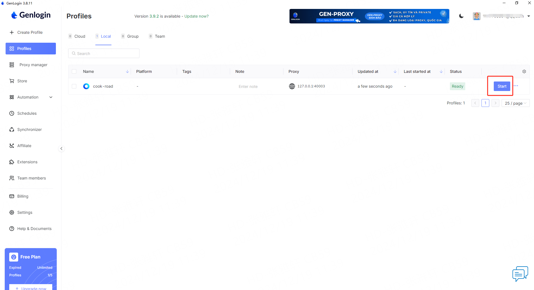Click the proxy globe icon for cook-road
This screenshot has width=534, height=290.
pyautogui.click(x=292, y=86)
